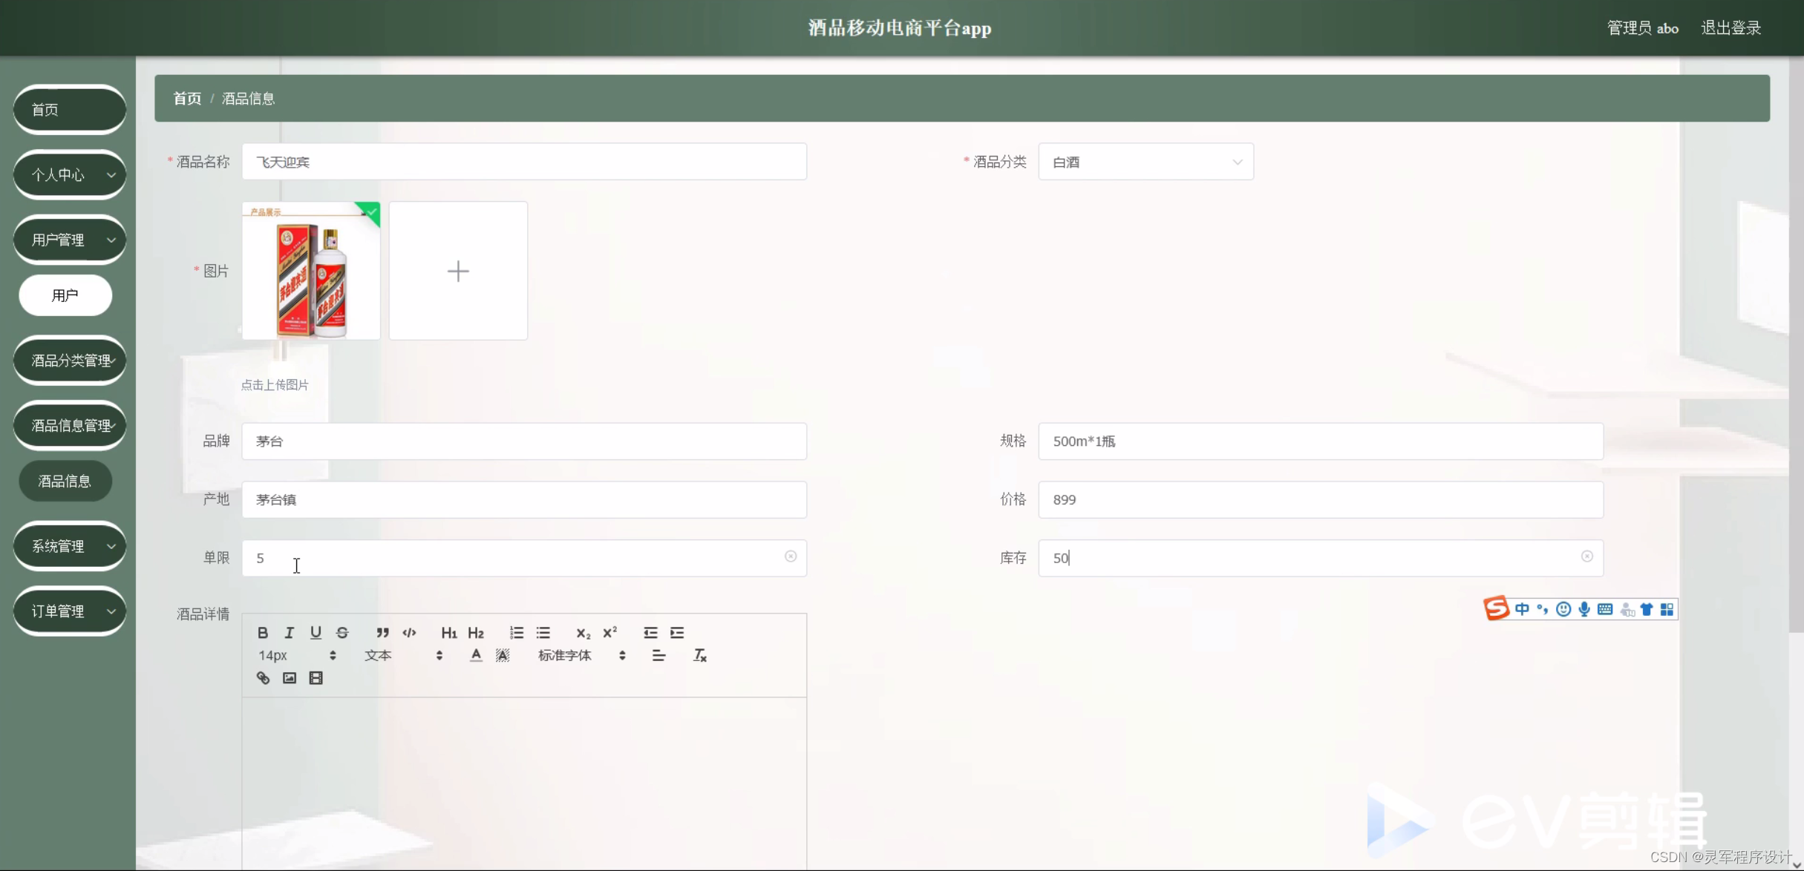
Task: Toggle Sogou input Chinese/English mode
Action: pos(1522,609)
